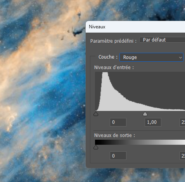This screenshot has width=185, height=182.
Task: Click the Niveaux de sortie label
Action: pos(114,135)
